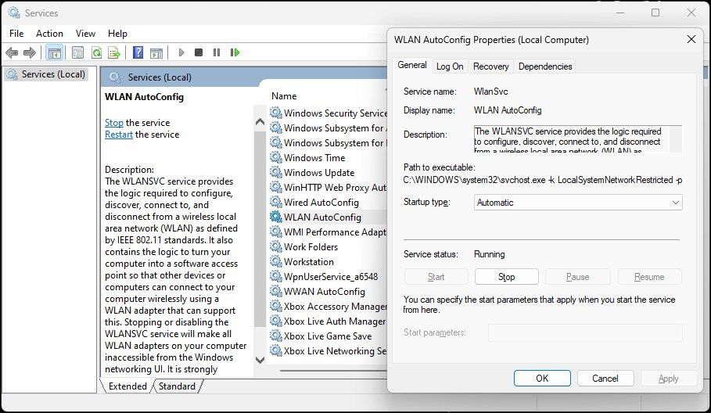Open the Action menu
The image size is (711, 413).
pos(49,34)
